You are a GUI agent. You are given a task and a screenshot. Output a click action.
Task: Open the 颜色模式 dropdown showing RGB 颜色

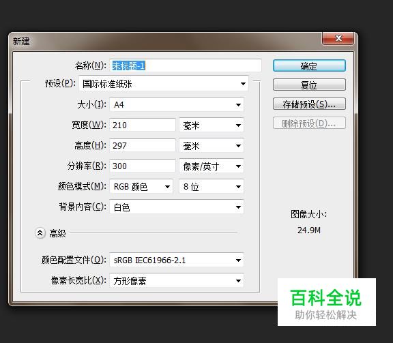[141, 186]
